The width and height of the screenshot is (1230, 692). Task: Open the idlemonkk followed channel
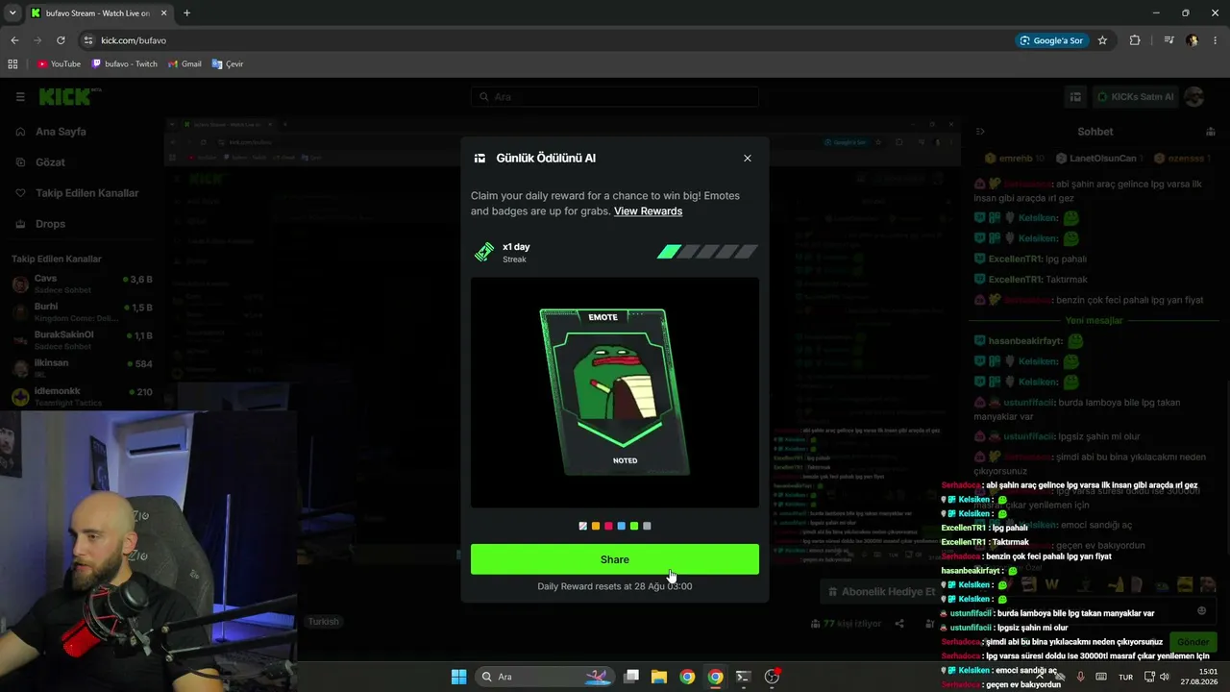[x=82, y=396]
